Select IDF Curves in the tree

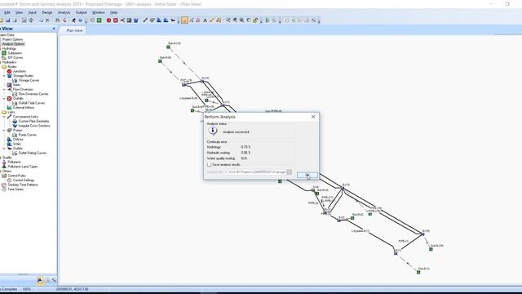pos(15,58)
